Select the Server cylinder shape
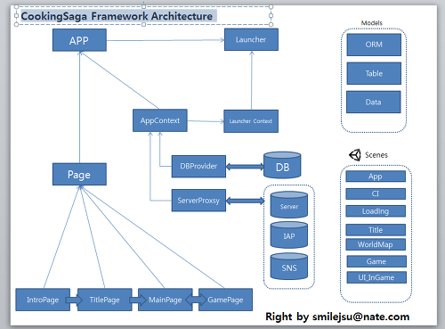Image resolution: width=445 pixels, height=329 pixels. click(x=289, y=205)
